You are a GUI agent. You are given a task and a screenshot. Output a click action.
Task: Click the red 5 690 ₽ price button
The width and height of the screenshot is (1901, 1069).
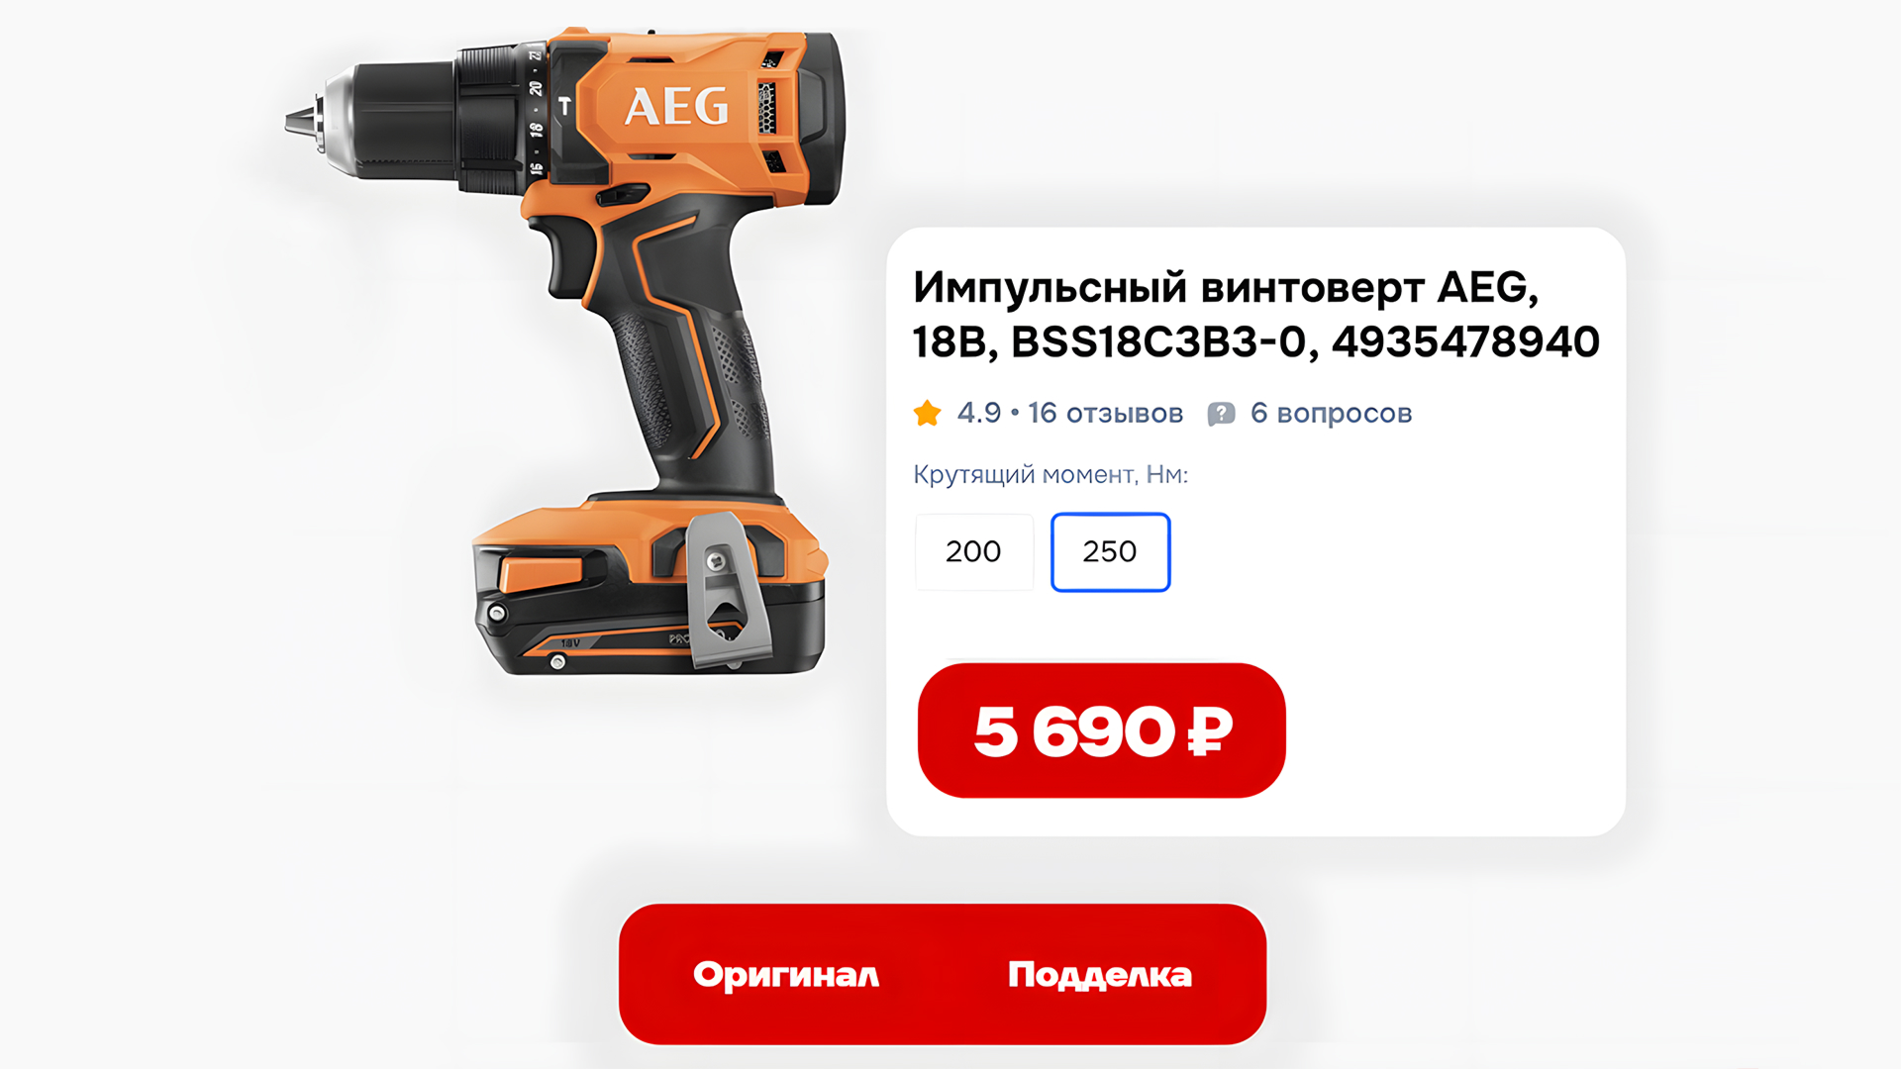point(1101,730)
